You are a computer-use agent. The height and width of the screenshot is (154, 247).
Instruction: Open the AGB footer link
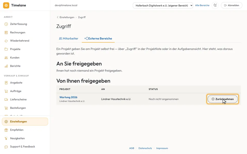point(132,148)
